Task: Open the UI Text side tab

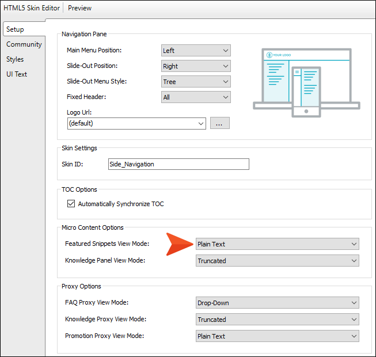Action: (17, 74)
